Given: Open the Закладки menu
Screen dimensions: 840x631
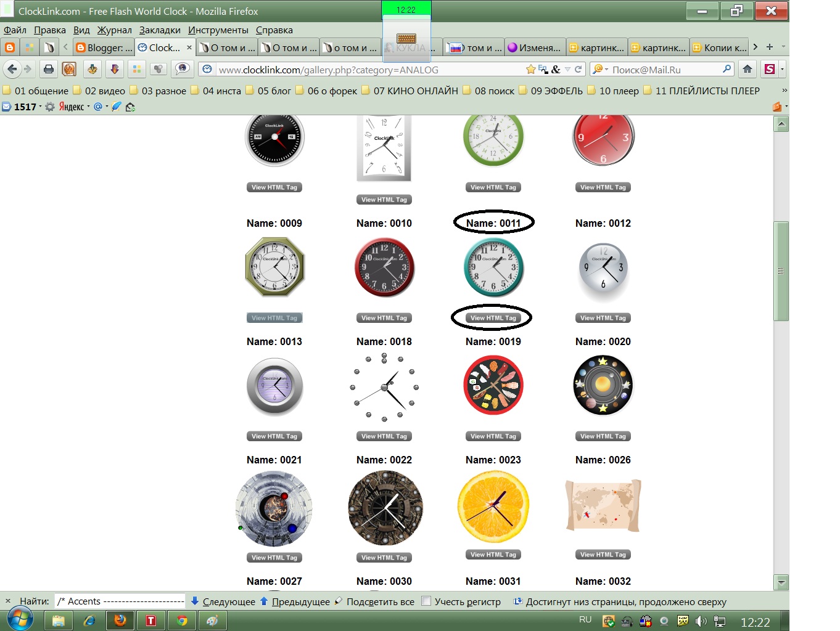Looking at the screenshot, I should [x=160, y=30].
